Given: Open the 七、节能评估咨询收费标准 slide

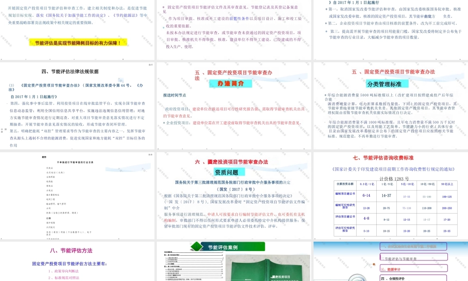Looking at the screenshot, I should (x=392, y=158).
